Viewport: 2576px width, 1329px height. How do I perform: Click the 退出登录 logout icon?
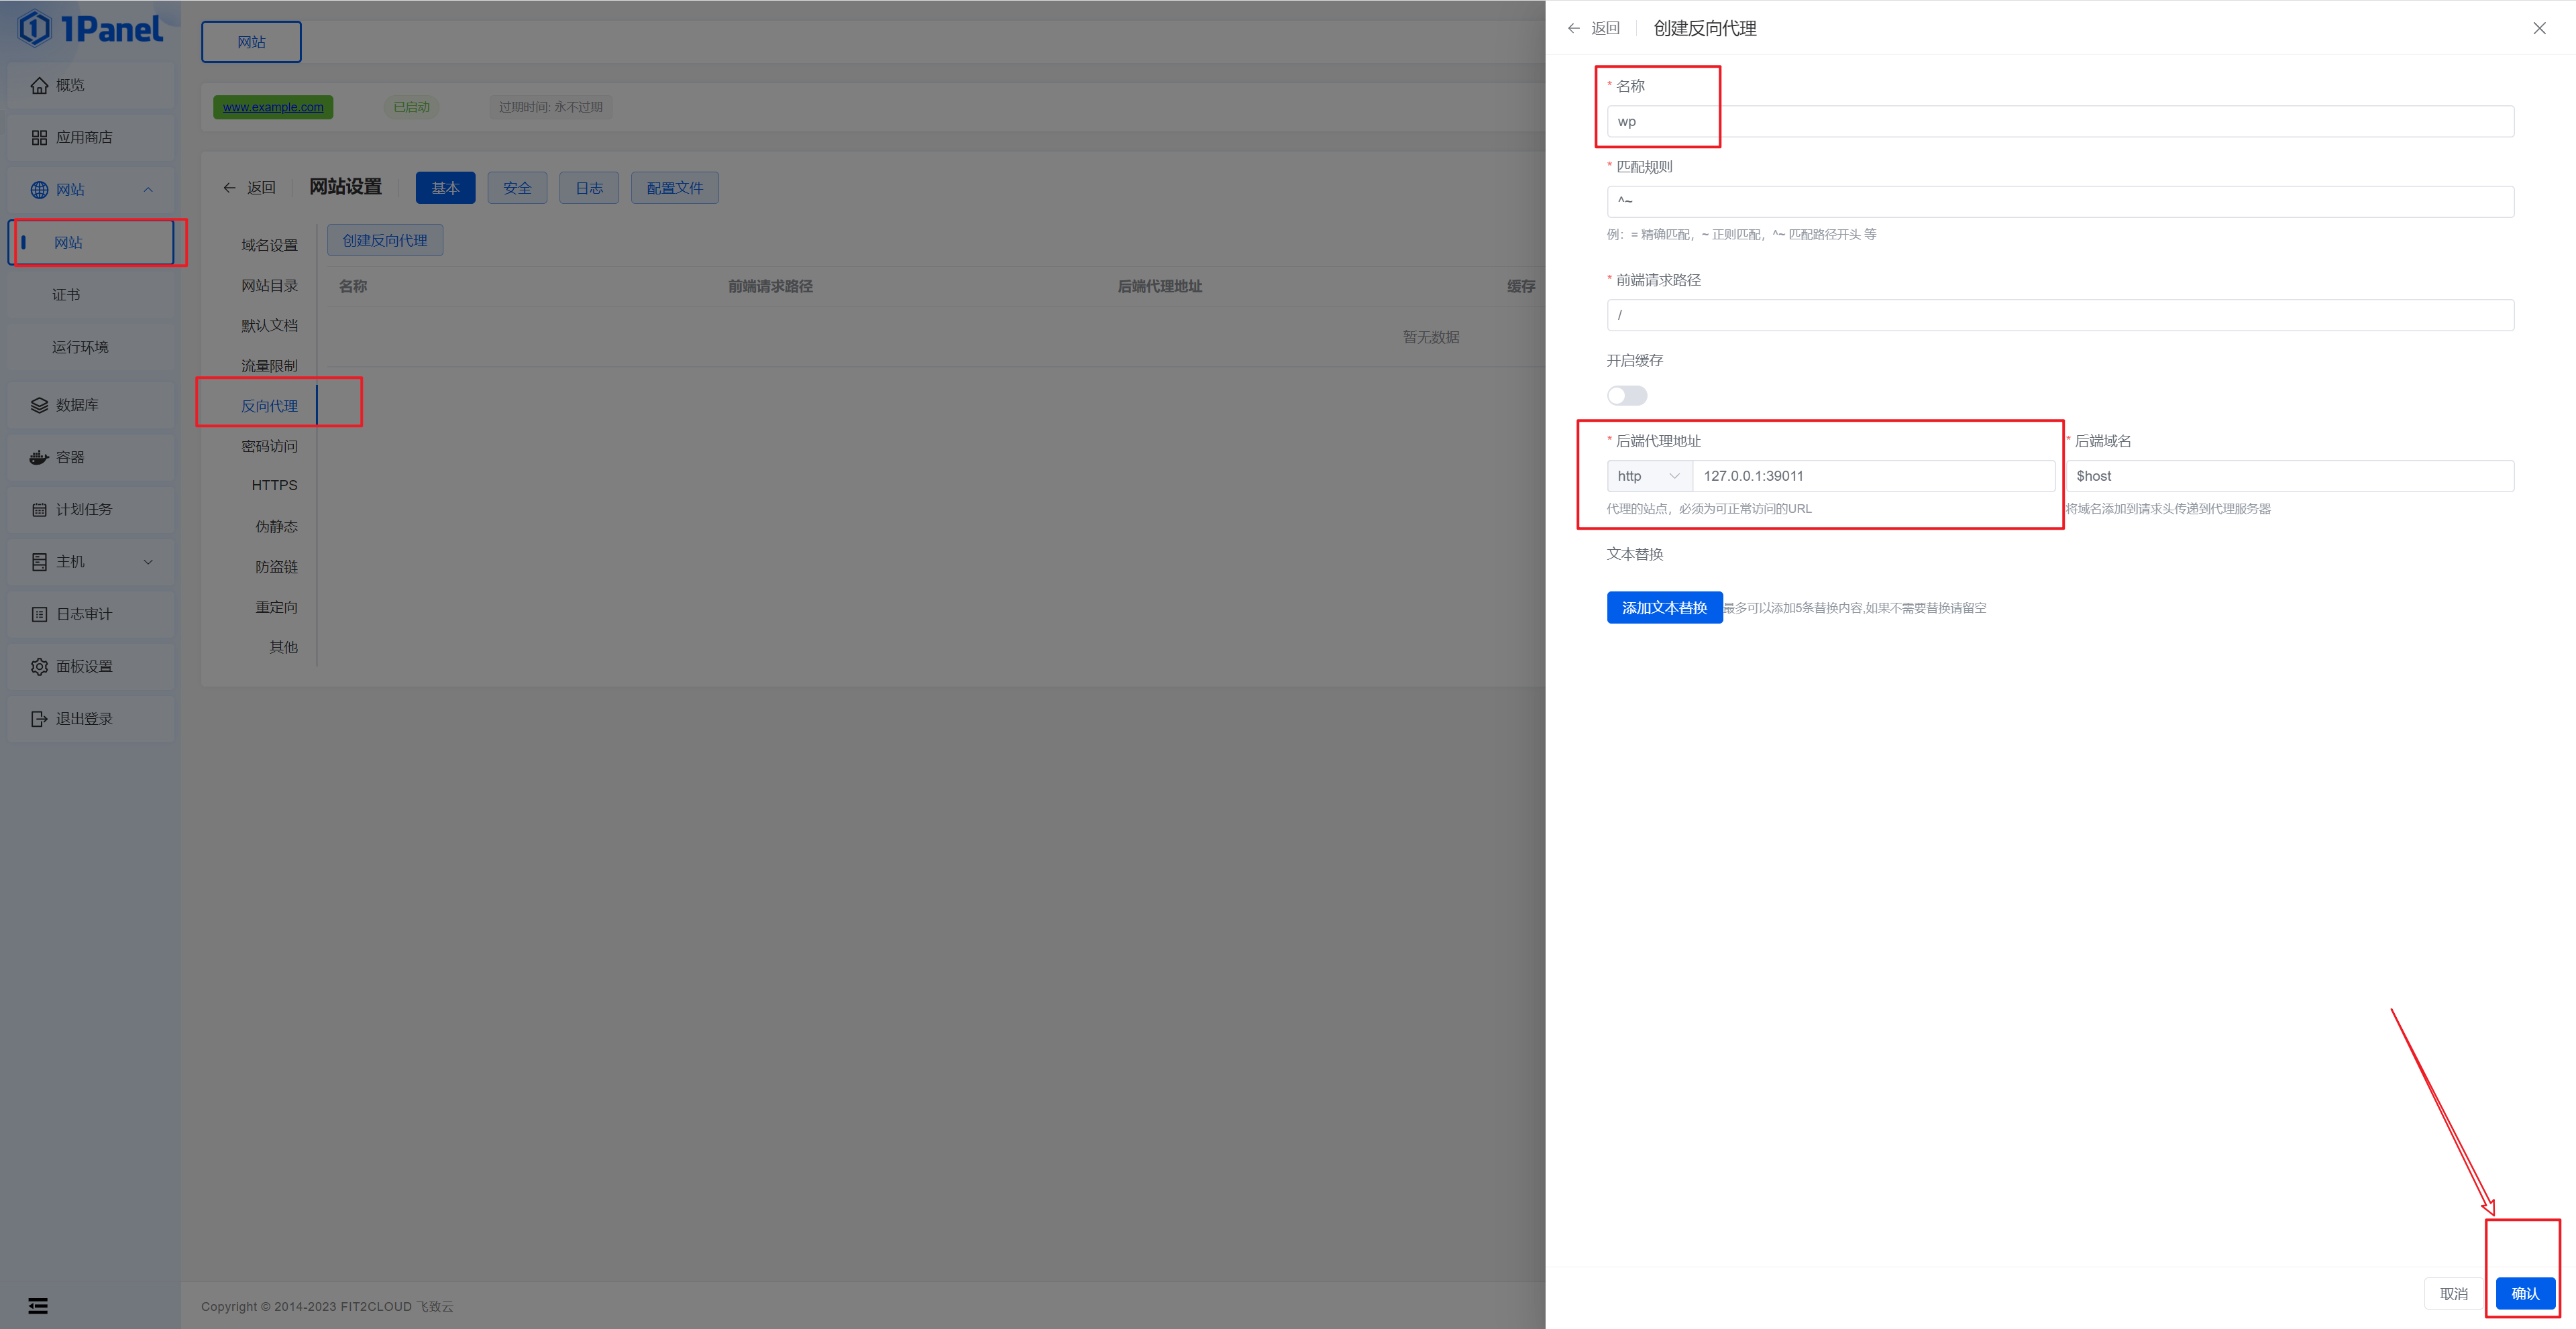pyautogui.click(x=39, y=718)
